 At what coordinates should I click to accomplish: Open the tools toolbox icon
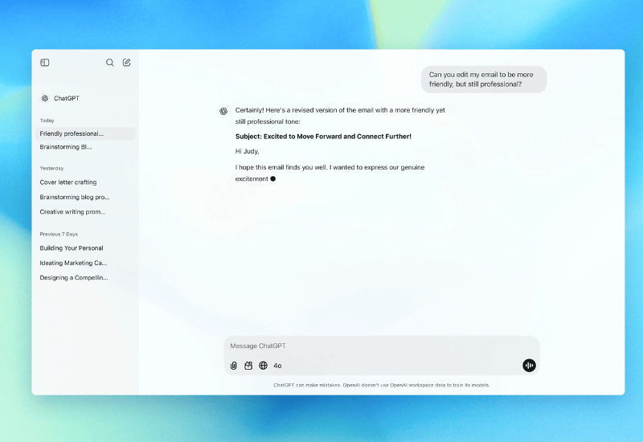tap(248, 366)
